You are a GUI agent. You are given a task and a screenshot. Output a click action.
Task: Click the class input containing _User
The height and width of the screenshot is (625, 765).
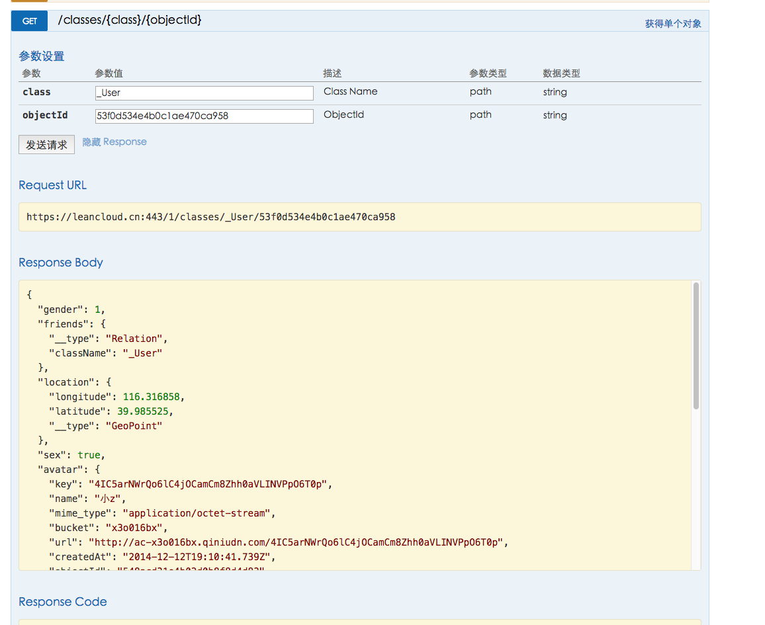(204, 93)
